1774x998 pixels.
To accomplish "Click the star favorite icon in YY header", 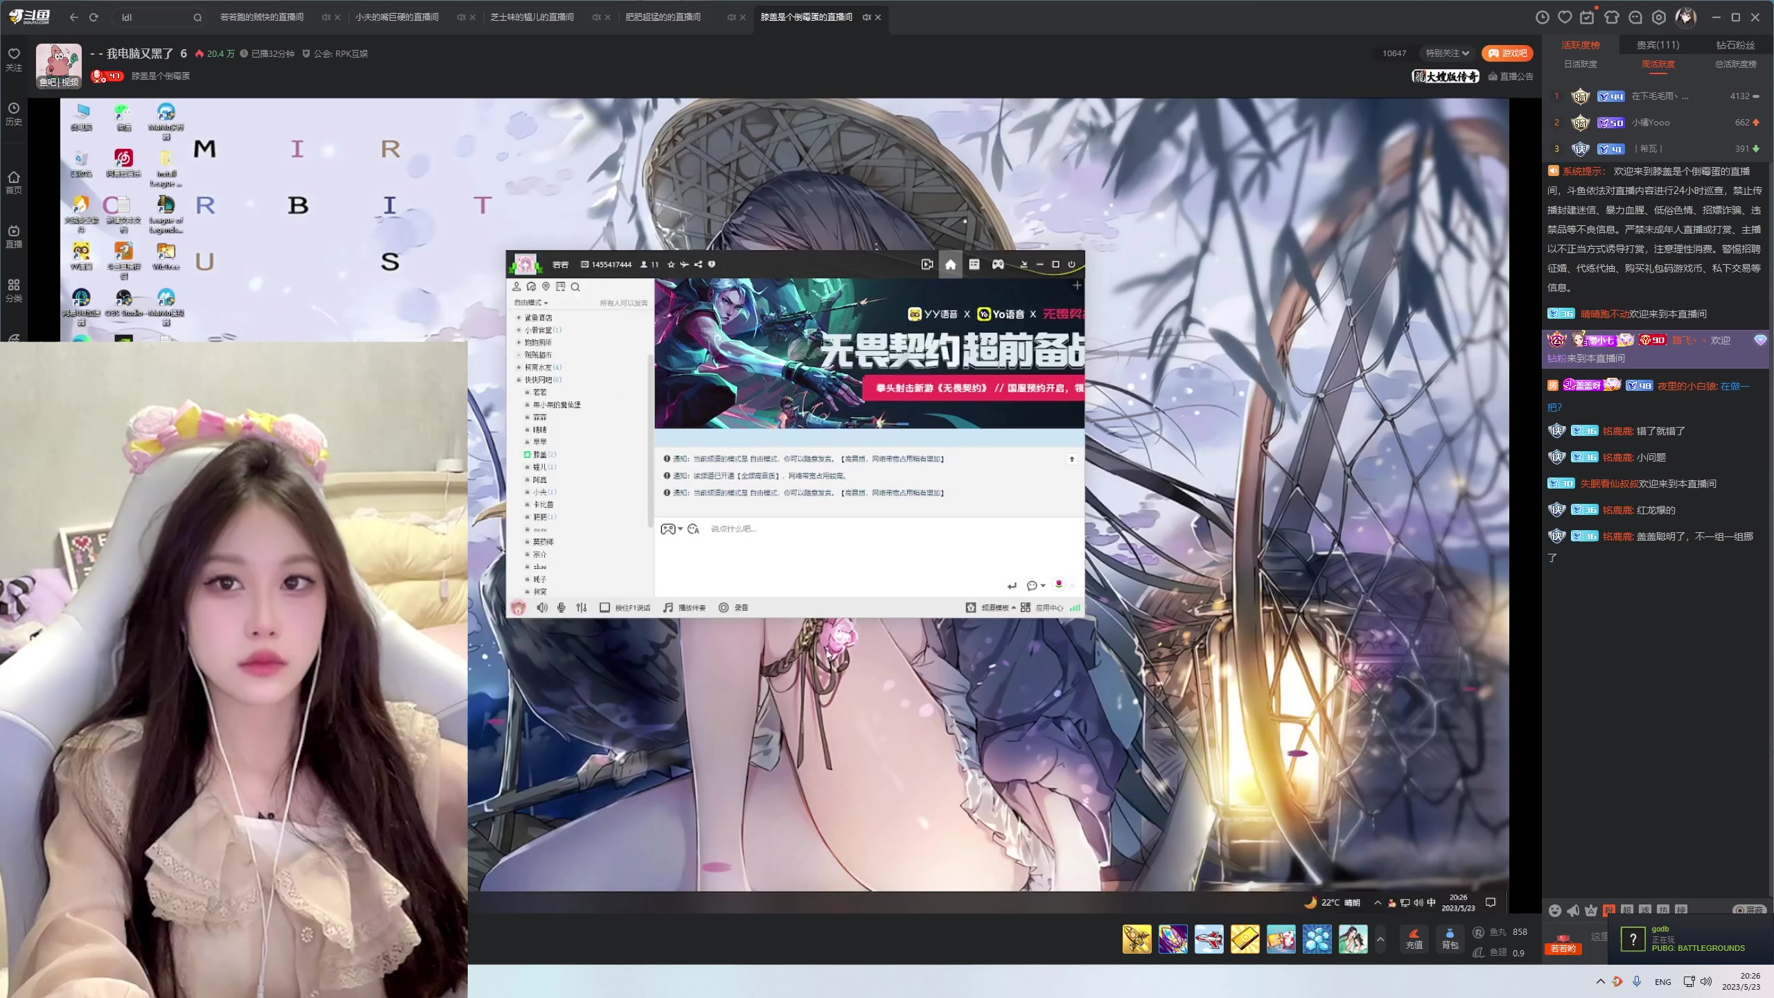I will coord(671,264).
